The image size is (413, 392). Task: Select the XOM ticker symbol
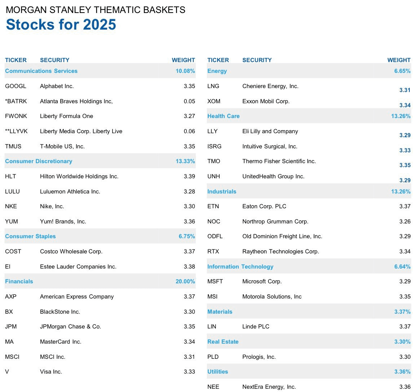[214, 101]
